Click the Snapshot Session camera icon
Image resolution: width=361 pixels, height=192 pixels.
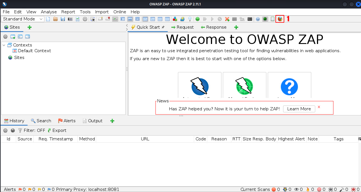coord(70,19)
